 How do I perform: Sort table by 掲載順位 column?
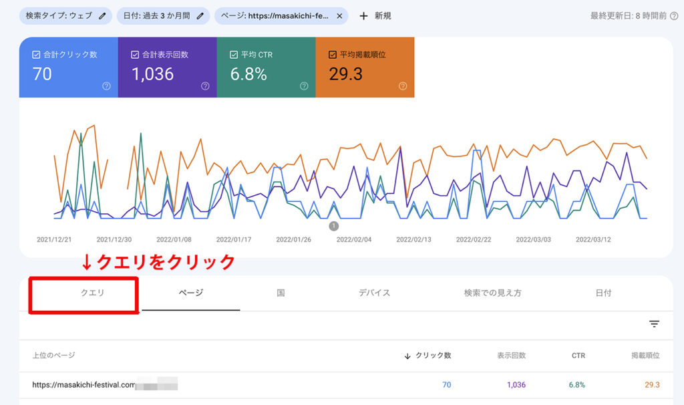(x=646, y=356)
